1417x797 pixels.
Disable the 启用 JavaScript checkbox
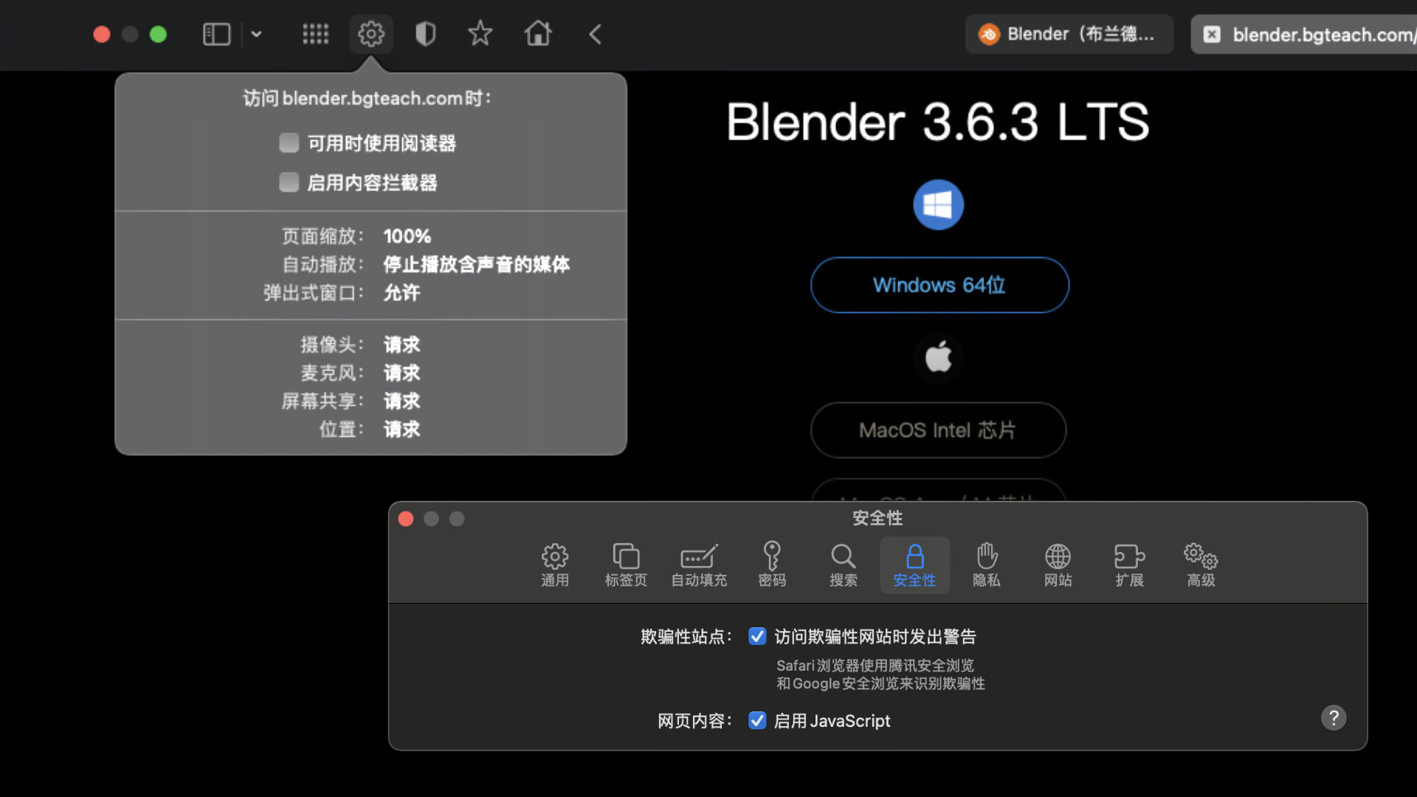click(757, 720)
